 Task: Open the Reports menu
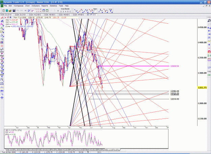(x=45, y=6)
